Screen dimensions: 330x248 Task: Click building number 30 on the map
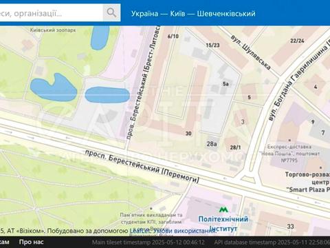tap(188, 134)
